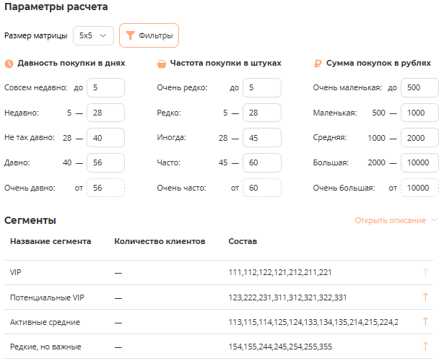The image size is (444, 361).
Task: Open the Размер матрицы 5x5 dropdown
Action: coord(94,35)
